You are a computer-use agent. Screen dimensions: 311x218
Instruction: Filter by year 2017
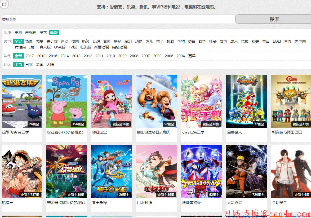[30, 56]
